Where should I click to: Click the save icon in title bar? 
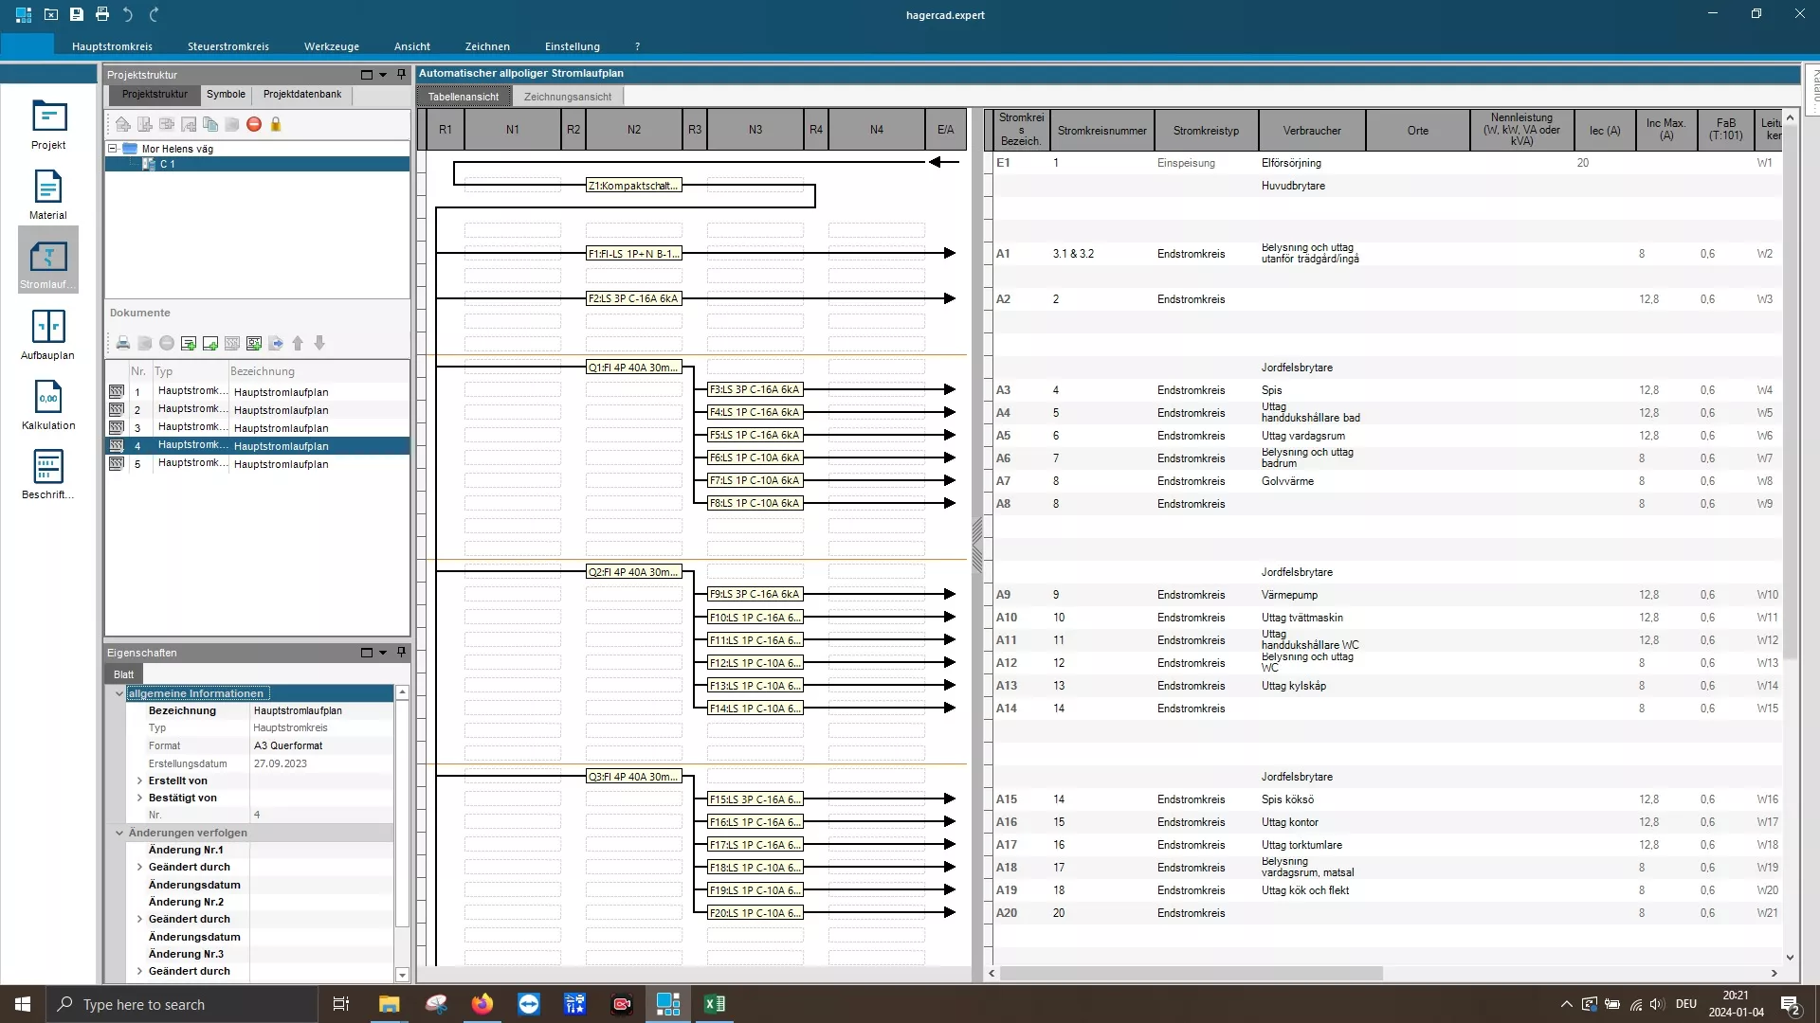pos(77,14)
